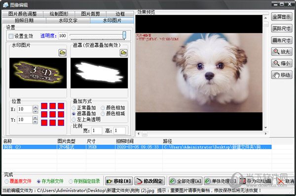
Task: Click the 尺寸 column header
Action: tap(101, 141)
